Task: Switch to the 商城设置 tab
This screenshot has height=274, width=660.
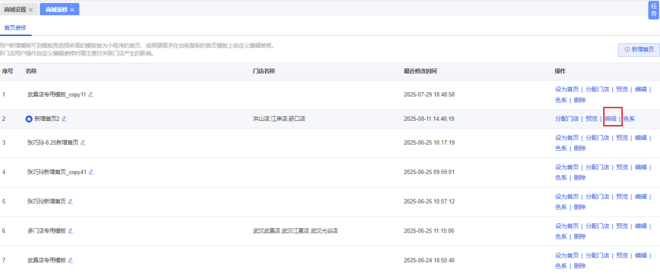Action: point(15,10)
